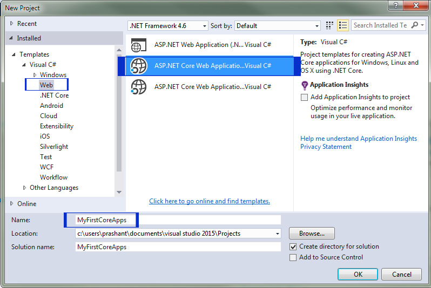Expand the Recent section

(11, 24)
